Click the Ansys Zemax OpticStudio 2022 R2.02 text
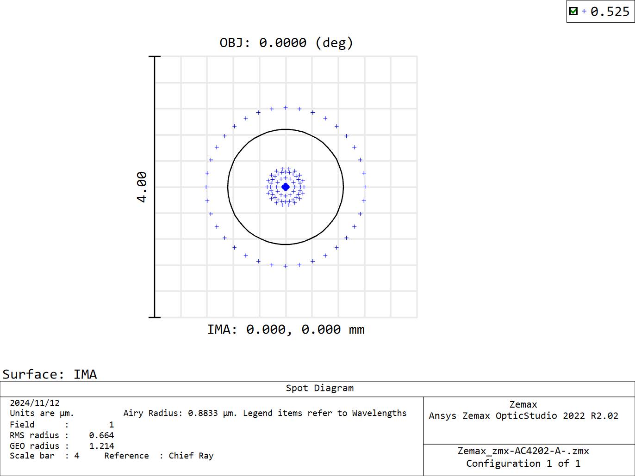Image resolution: width=635 pixels, height=476 pixels. (x=523, y=416)
